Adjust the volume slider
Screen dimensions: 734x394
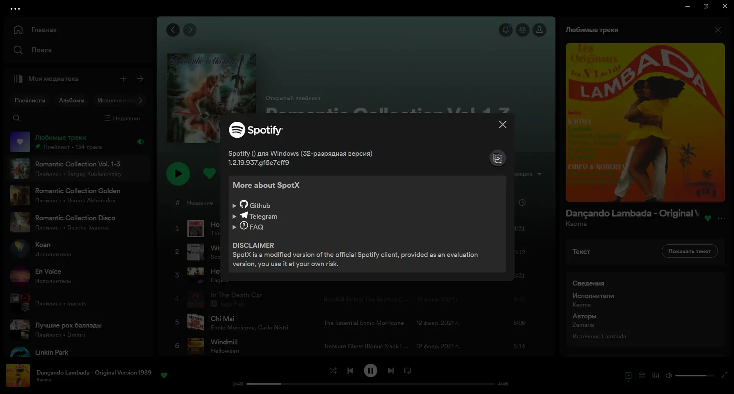click(x=695, y=375)
